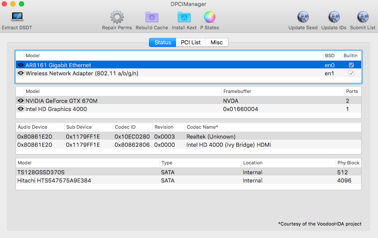This screenshot has height=238, width=378.
Task: Click Phy Block value 4096
Action: tap(344, 180)
